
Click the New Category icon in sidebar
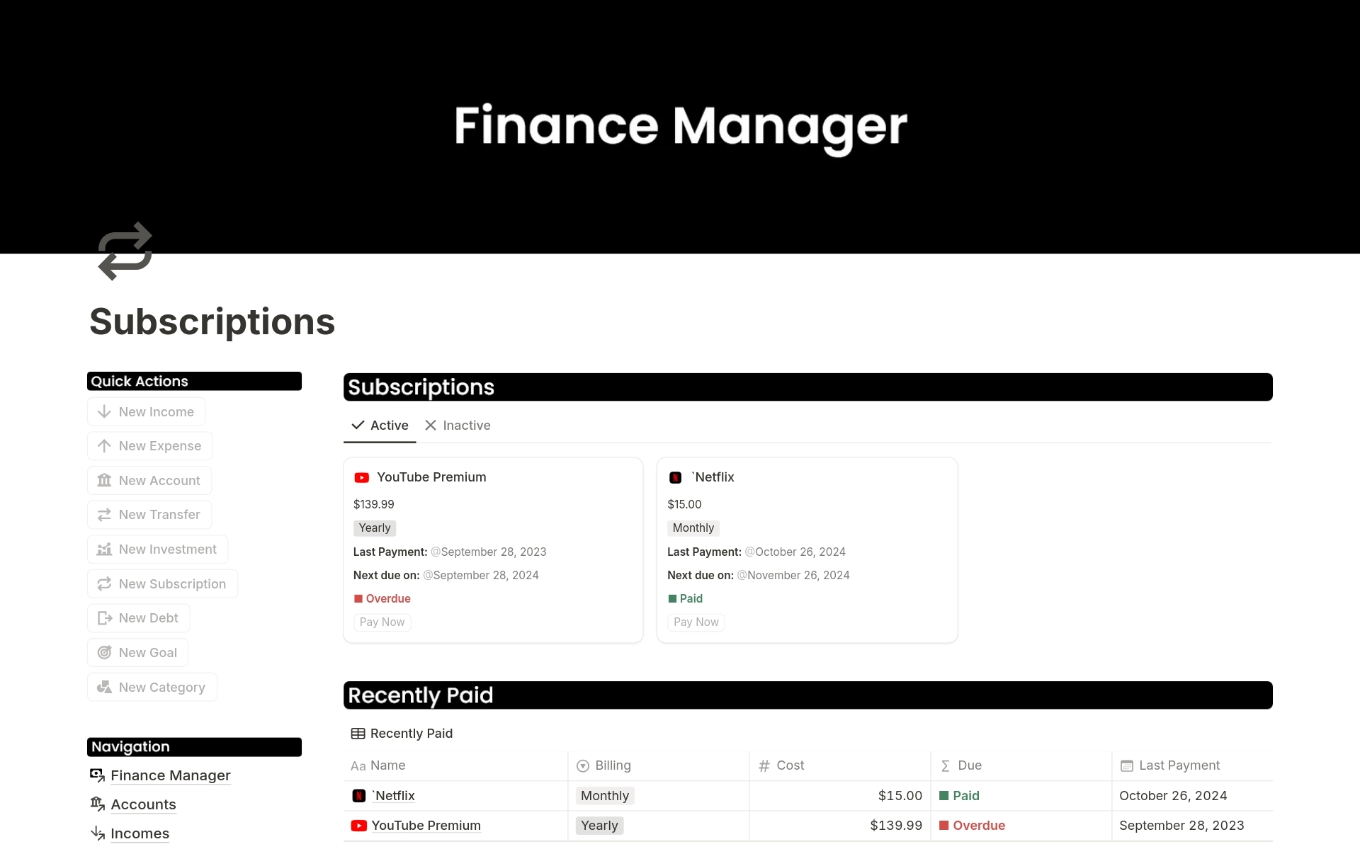[105, 687]
